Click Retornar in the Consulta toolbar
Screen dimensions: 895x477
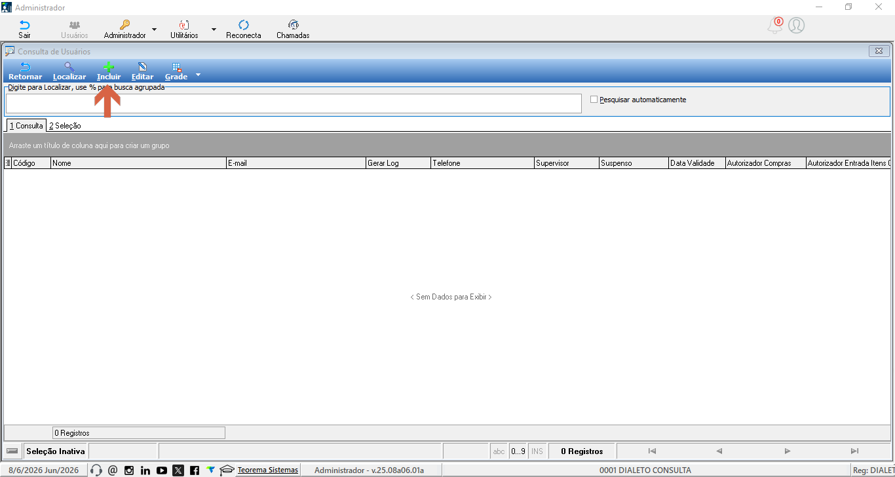pos(25,71)
